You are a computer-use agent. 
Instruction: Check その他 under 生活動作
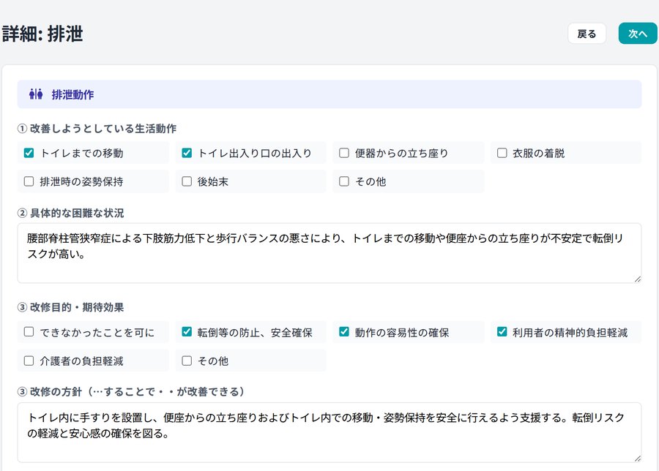pos(344,181)
